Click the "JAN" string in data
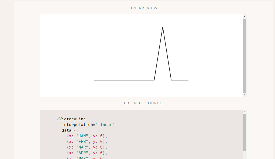Screen dimensions: 275x159 [x=82, y=136]
